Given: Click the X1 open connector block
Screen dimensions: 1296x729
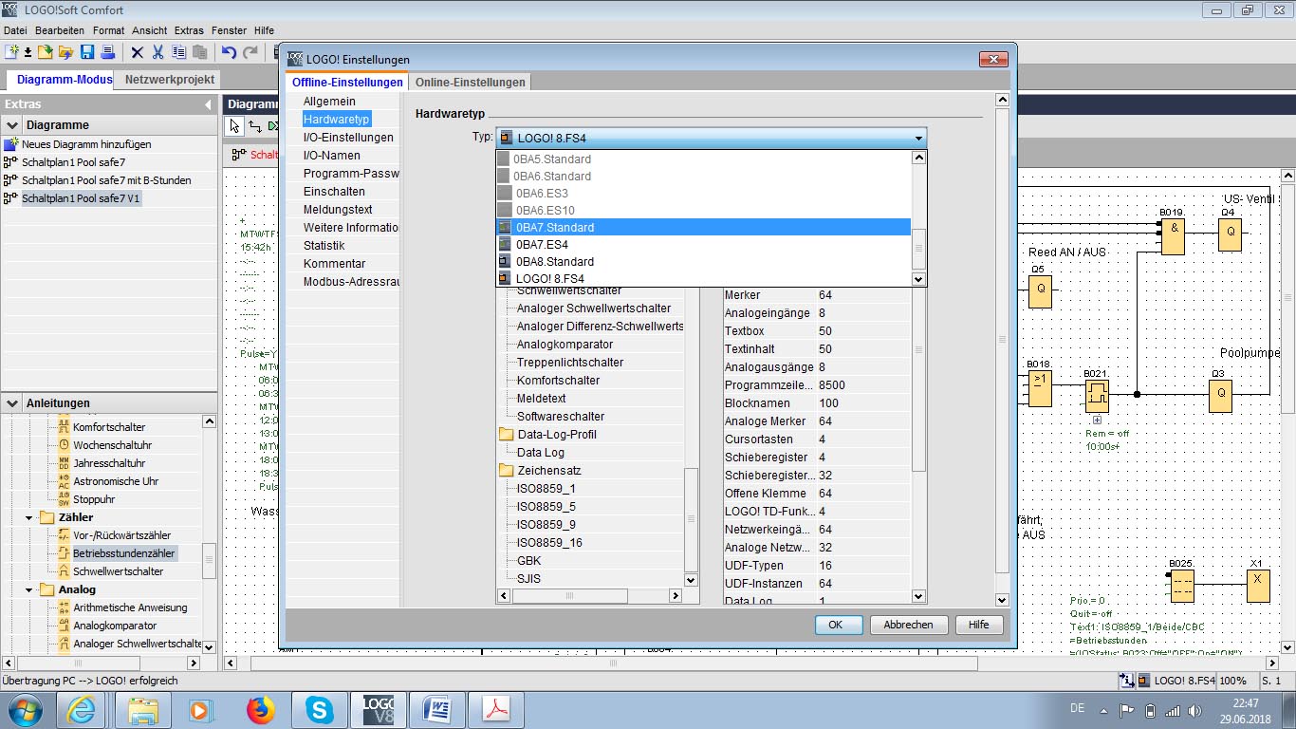Looking at the screenshot, I should [1258, 585].
